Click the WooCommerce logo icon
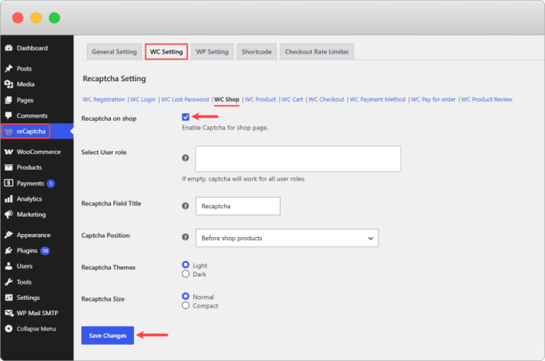 pyautogui.click(x=9, y=152)
